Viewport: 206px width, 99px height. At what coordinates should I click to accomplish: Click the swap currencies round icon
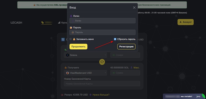(102, 62)
